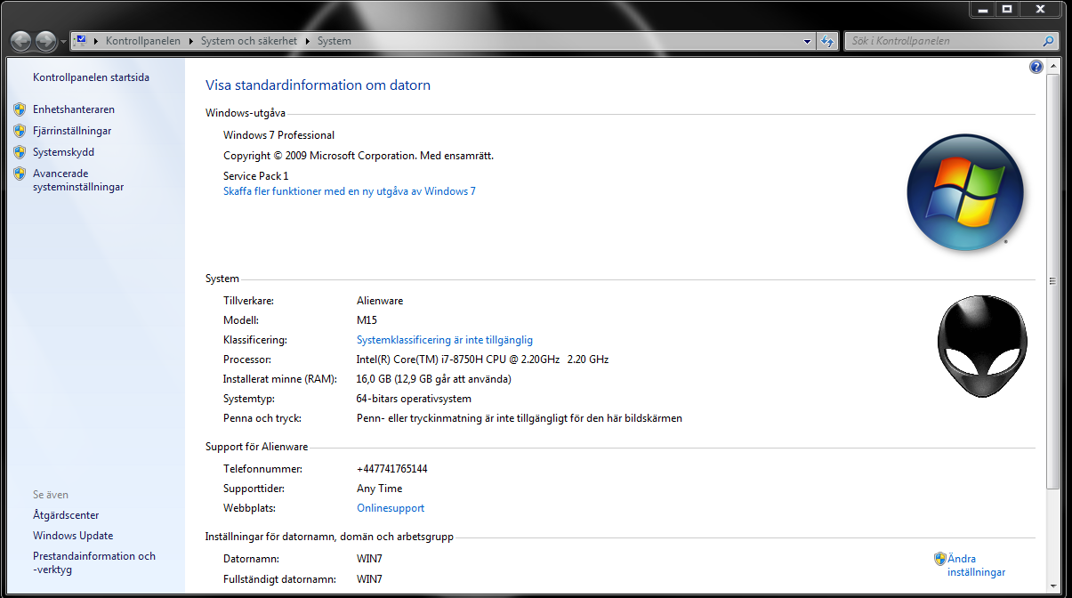The width and height of the screenshot is (1072, 598).
Task: Click the Control Panel icon in address bar
Action: [81, 41]
